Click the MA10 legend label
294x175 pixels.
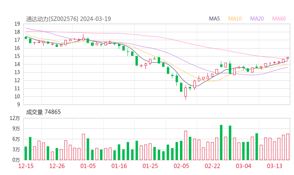click(235, 19)
